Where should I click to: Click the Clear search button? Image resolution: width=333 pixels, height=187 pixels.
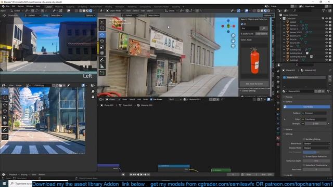click(x=261, y=34)
